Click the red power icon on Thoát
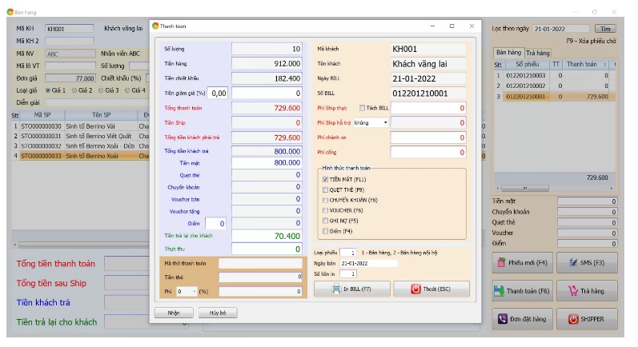The image size is (638, 347). coord(415,289)
